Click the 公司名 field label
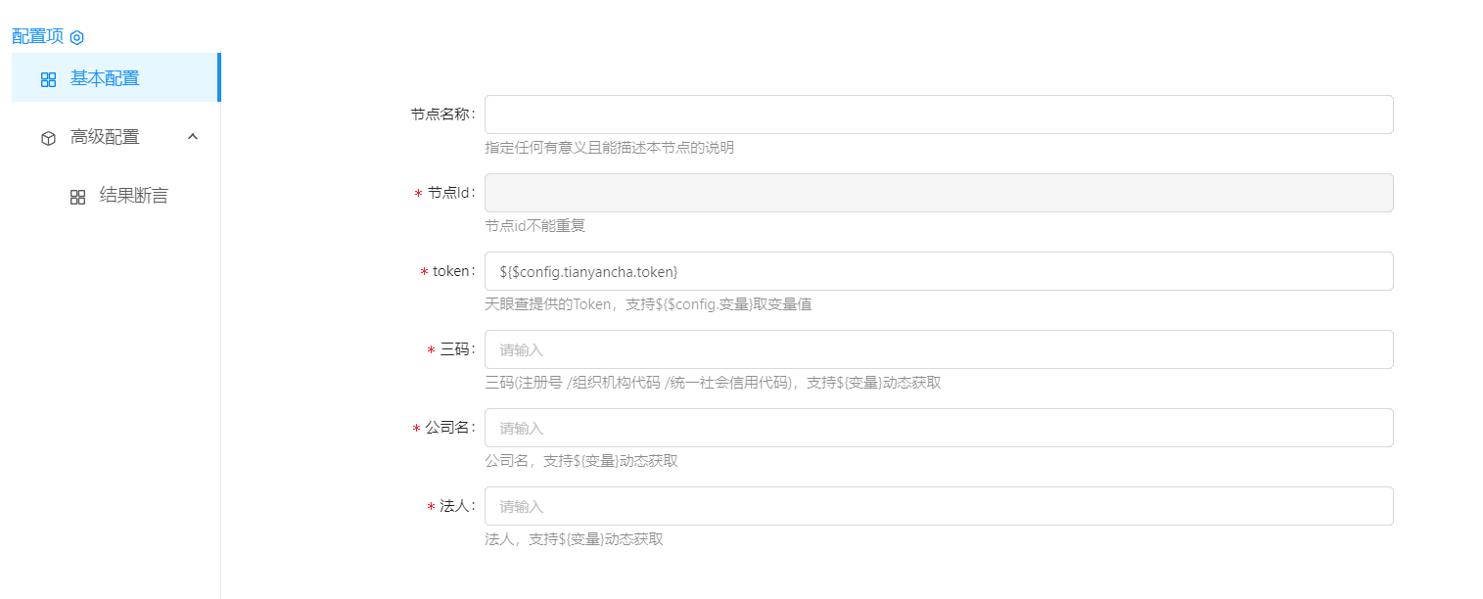 click(449, 428)
